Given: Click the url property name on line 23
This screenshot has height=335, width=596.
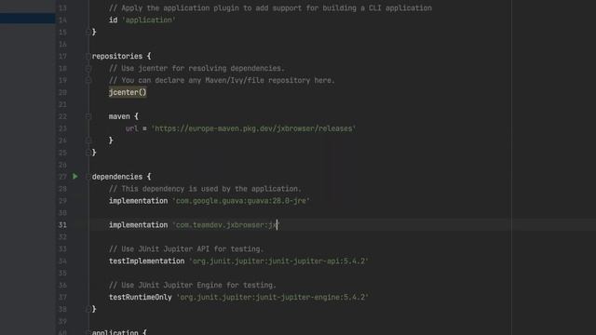Looking at the screenshot, I should pos(132,128).
